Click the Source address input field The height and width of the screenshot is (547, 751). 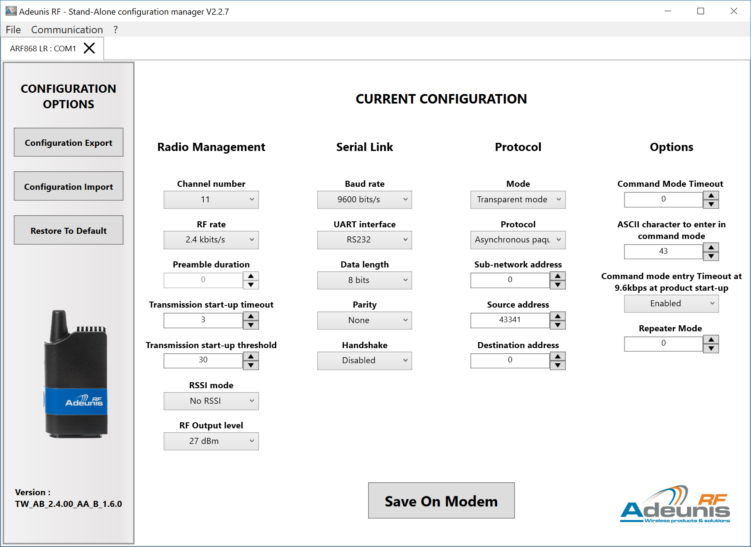pyautogui.click(x=510, y=320)
